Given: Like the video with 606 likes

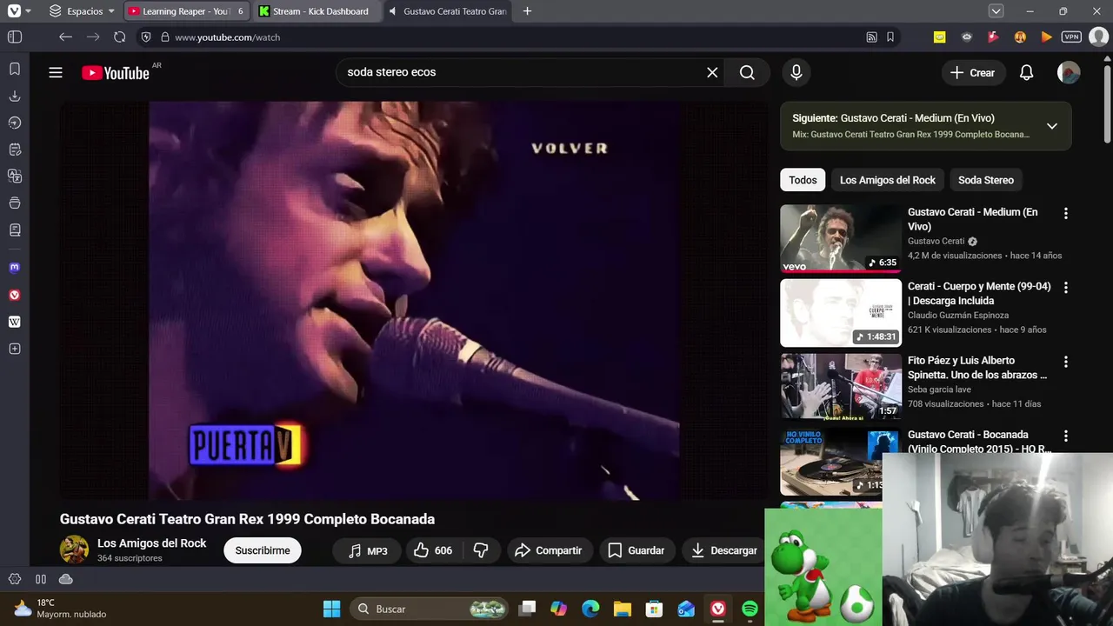Looking at the screenshot, I should click(x=433, y=550).
